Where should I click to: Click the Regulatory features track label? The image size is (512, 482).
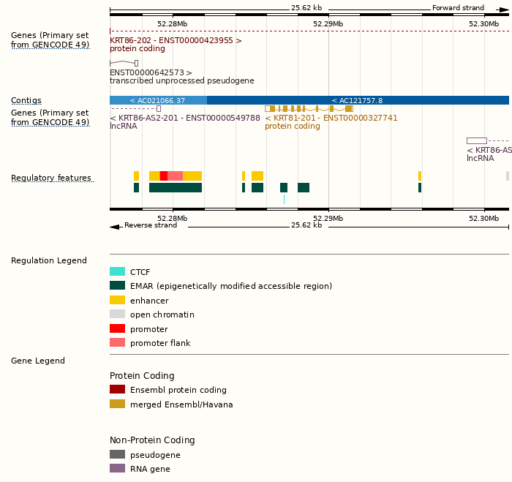coord(51,178)
